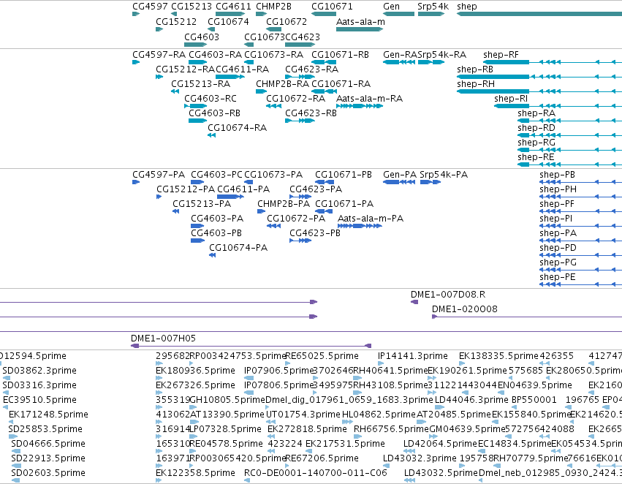
Task: Click the Srp54k gene label
Action: (433, 7)
